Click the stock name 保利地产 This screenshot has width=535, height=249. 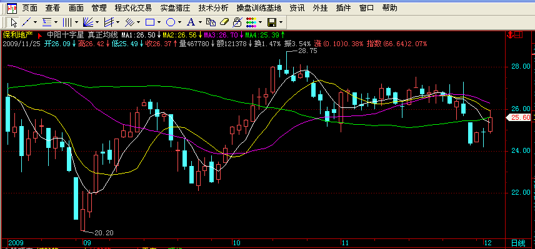(17, 35)
